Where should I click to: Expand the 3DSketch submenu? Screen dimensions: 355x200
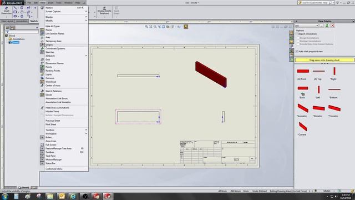pyautogui.click(x=64, y=56)
